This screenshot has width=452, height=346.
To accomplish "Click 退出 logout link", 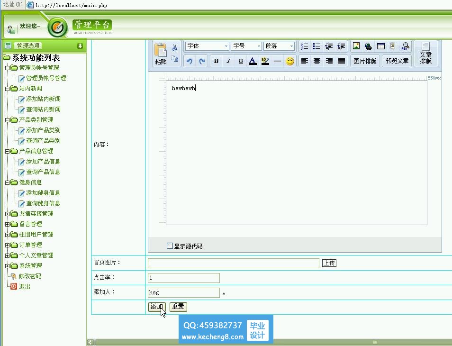I will coord(25,287).
